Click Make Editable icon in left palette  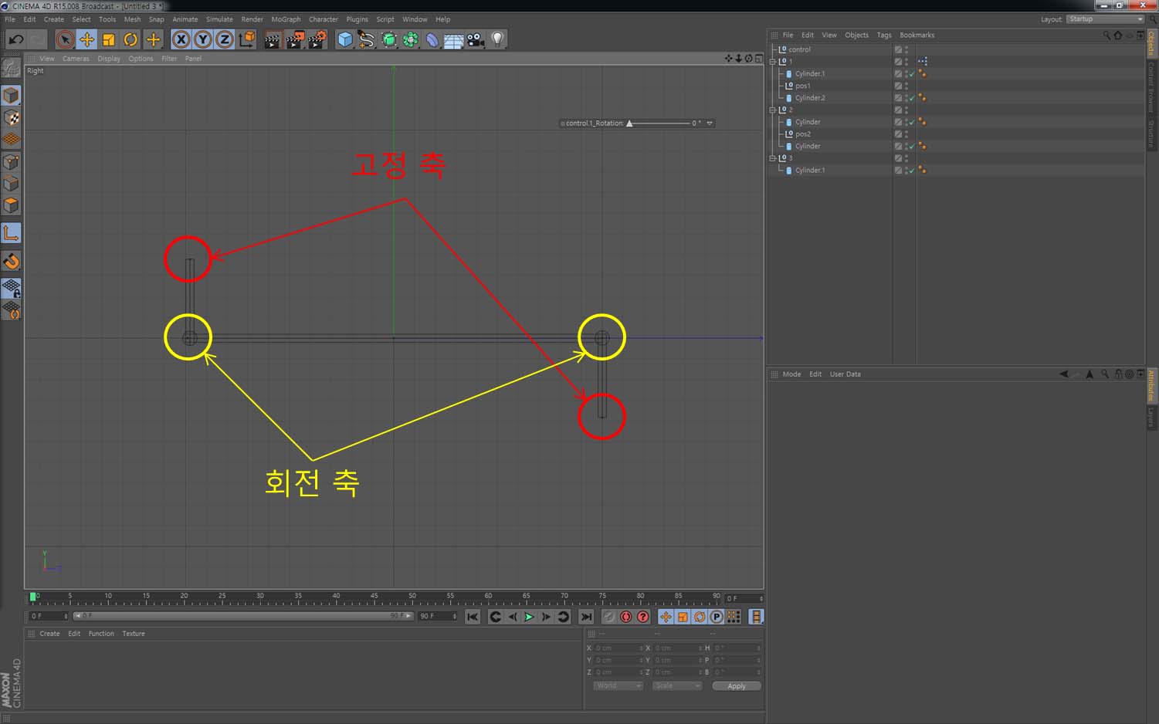tap(11, 68)
